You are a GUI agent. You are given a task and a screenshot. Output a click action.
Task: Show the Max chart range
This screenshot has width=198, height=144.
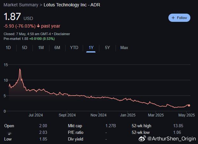coord(124,48)
